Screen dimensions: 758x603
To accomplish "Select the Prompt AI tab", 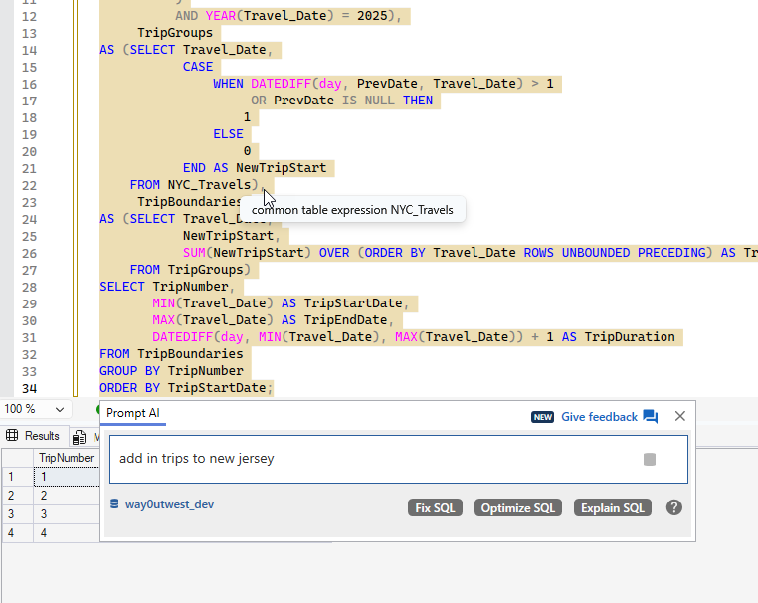I will click(x=133, y=413).
